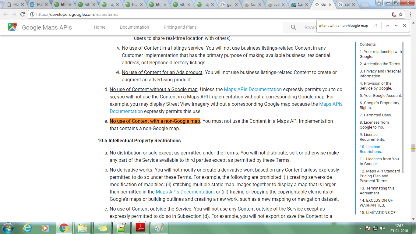416x234 pixels.
Task: Follow Maps APIs Documentation link under derivative works
Action: 185,192
